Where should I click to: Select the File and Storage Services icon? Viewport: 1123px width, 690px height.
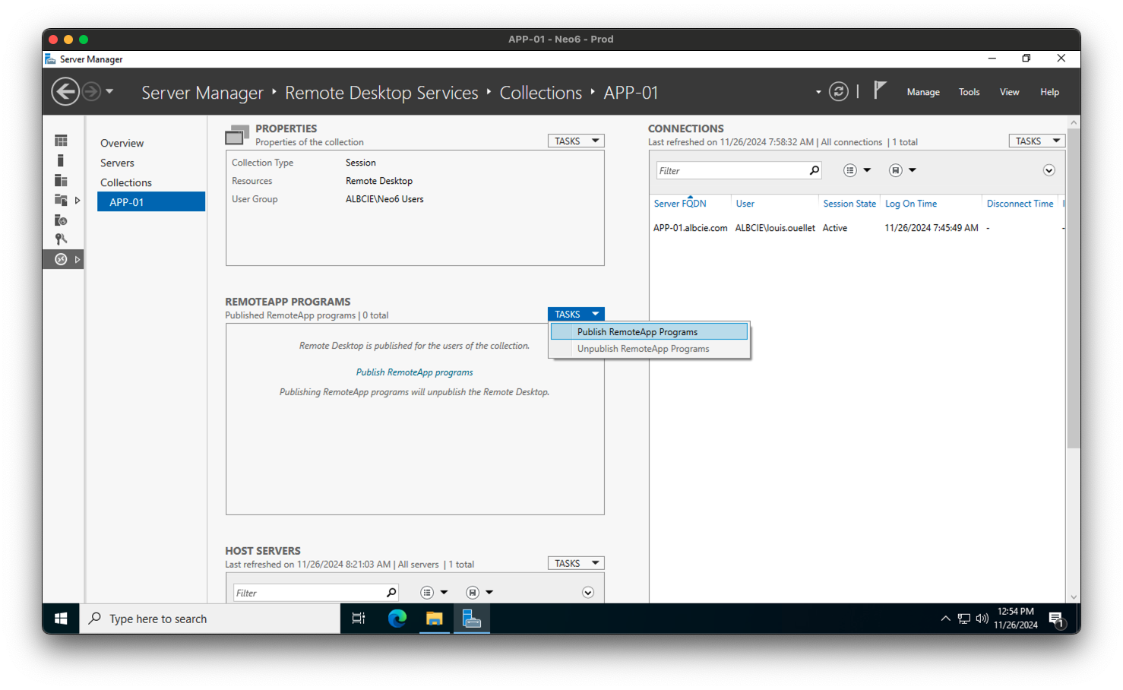(61, 200)
